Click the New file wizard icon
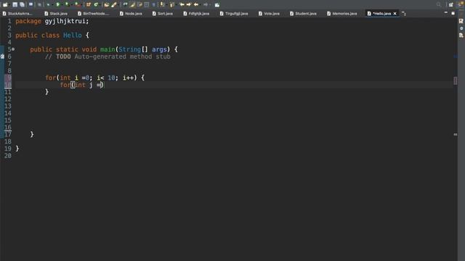The image size is (465, 261). tap(5, 4)
